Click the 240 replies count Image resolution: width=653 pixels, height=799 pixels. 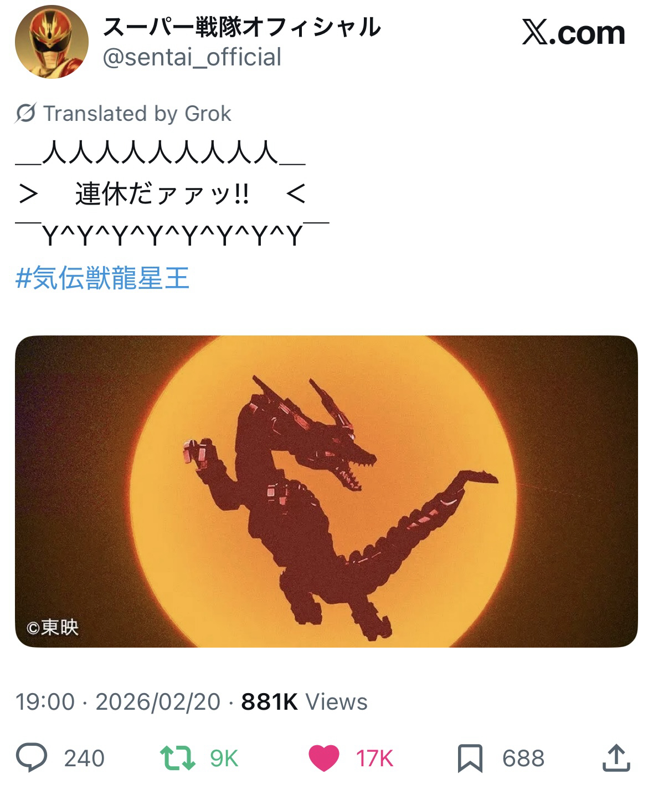coord(84,758)
